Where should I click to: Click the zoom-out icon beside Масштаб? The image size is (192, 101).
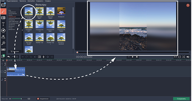(x=10, y=99)
